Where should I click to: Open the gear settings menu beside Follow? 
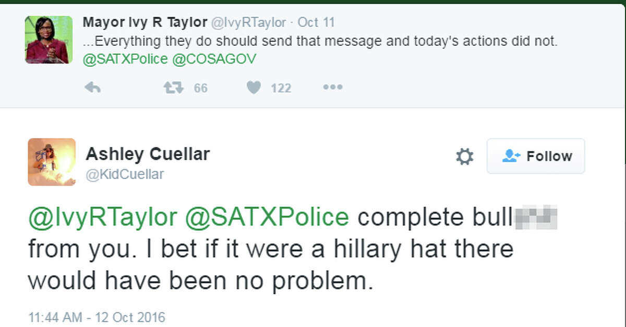click(x=464, y=156)
